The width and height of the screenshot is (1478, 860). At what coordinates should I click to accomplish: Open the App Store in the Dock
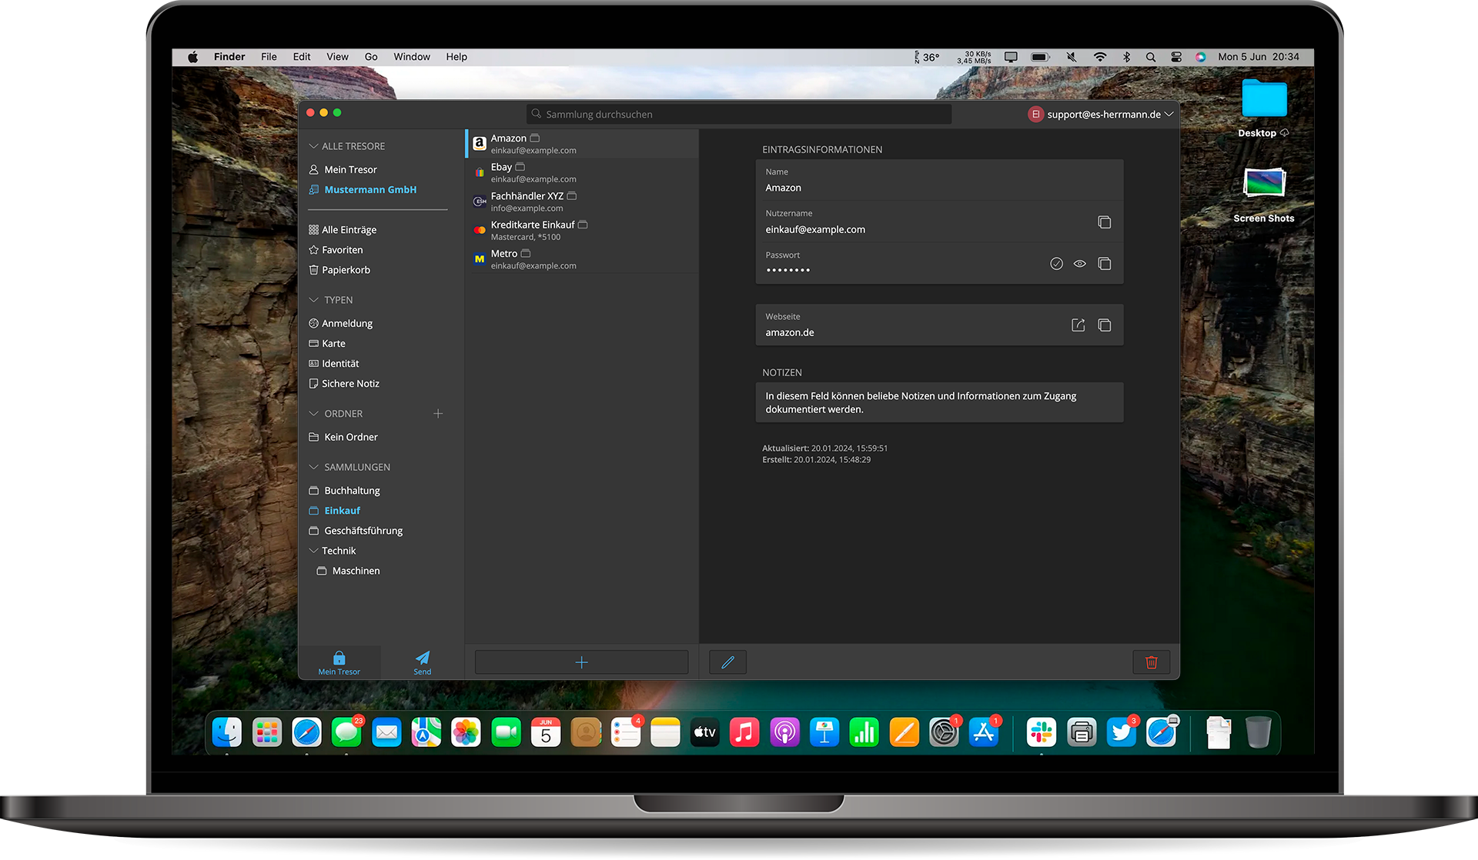coord(984,732)
